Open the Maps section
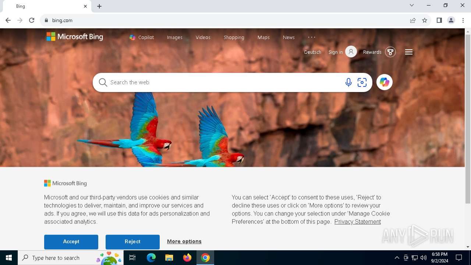Screen dimensions: 471x265 coord(263,37)
